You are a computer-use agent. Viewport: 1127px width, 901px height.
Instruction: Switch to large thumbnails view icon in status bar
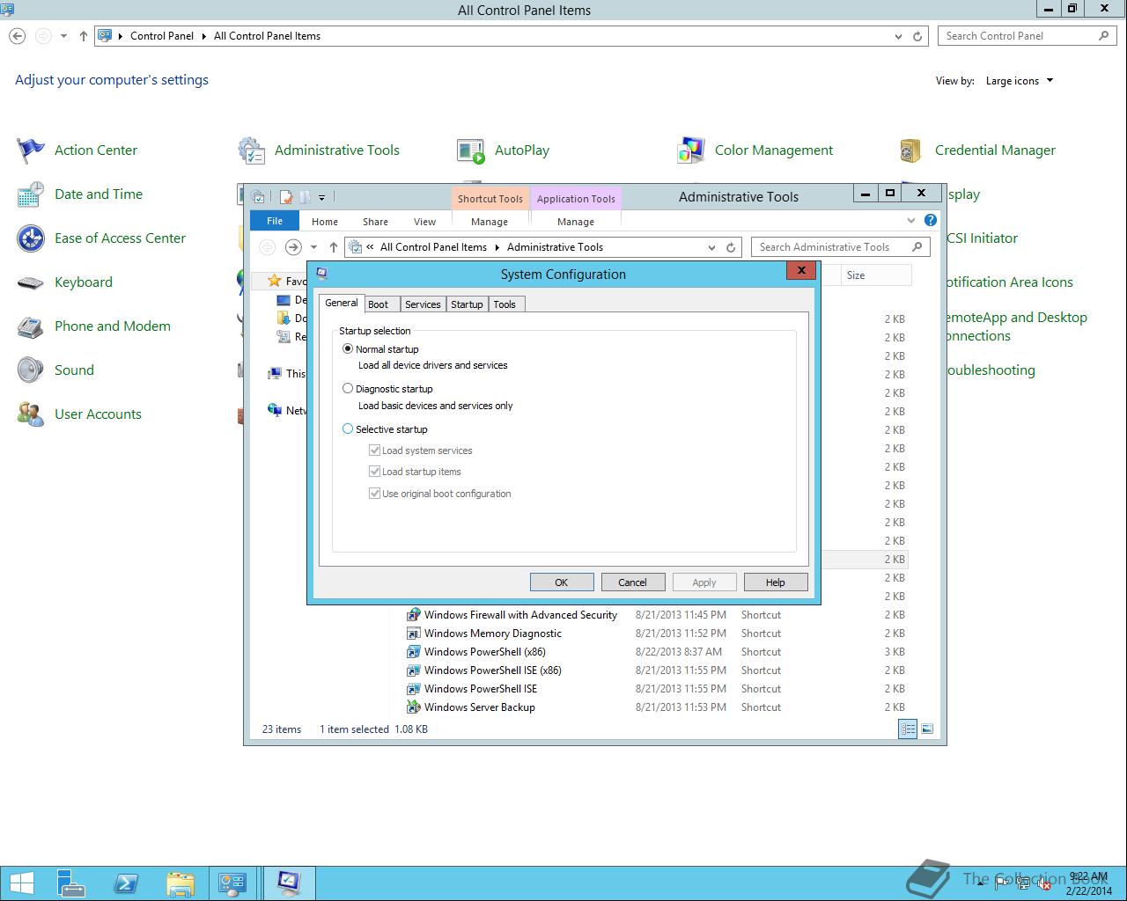click(927, 729)
